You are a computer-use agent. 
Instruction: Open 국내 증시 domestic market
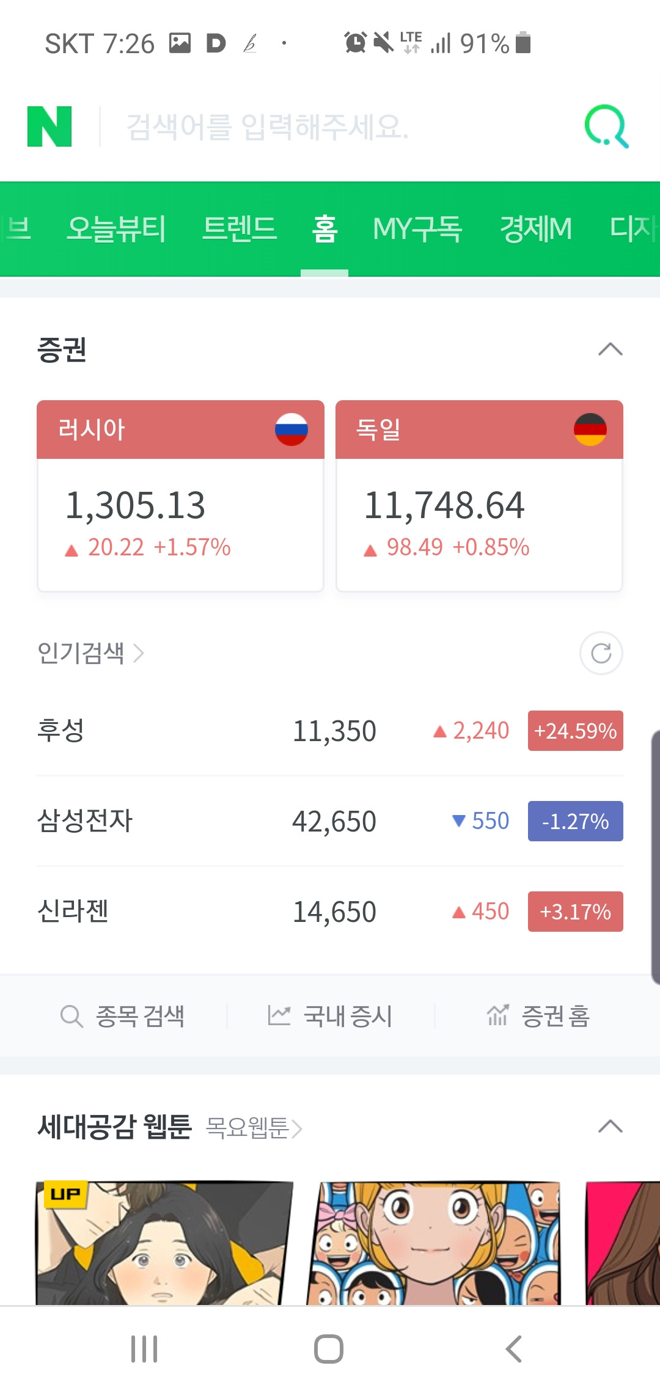pyautogui.click(x=330, y=1016)
